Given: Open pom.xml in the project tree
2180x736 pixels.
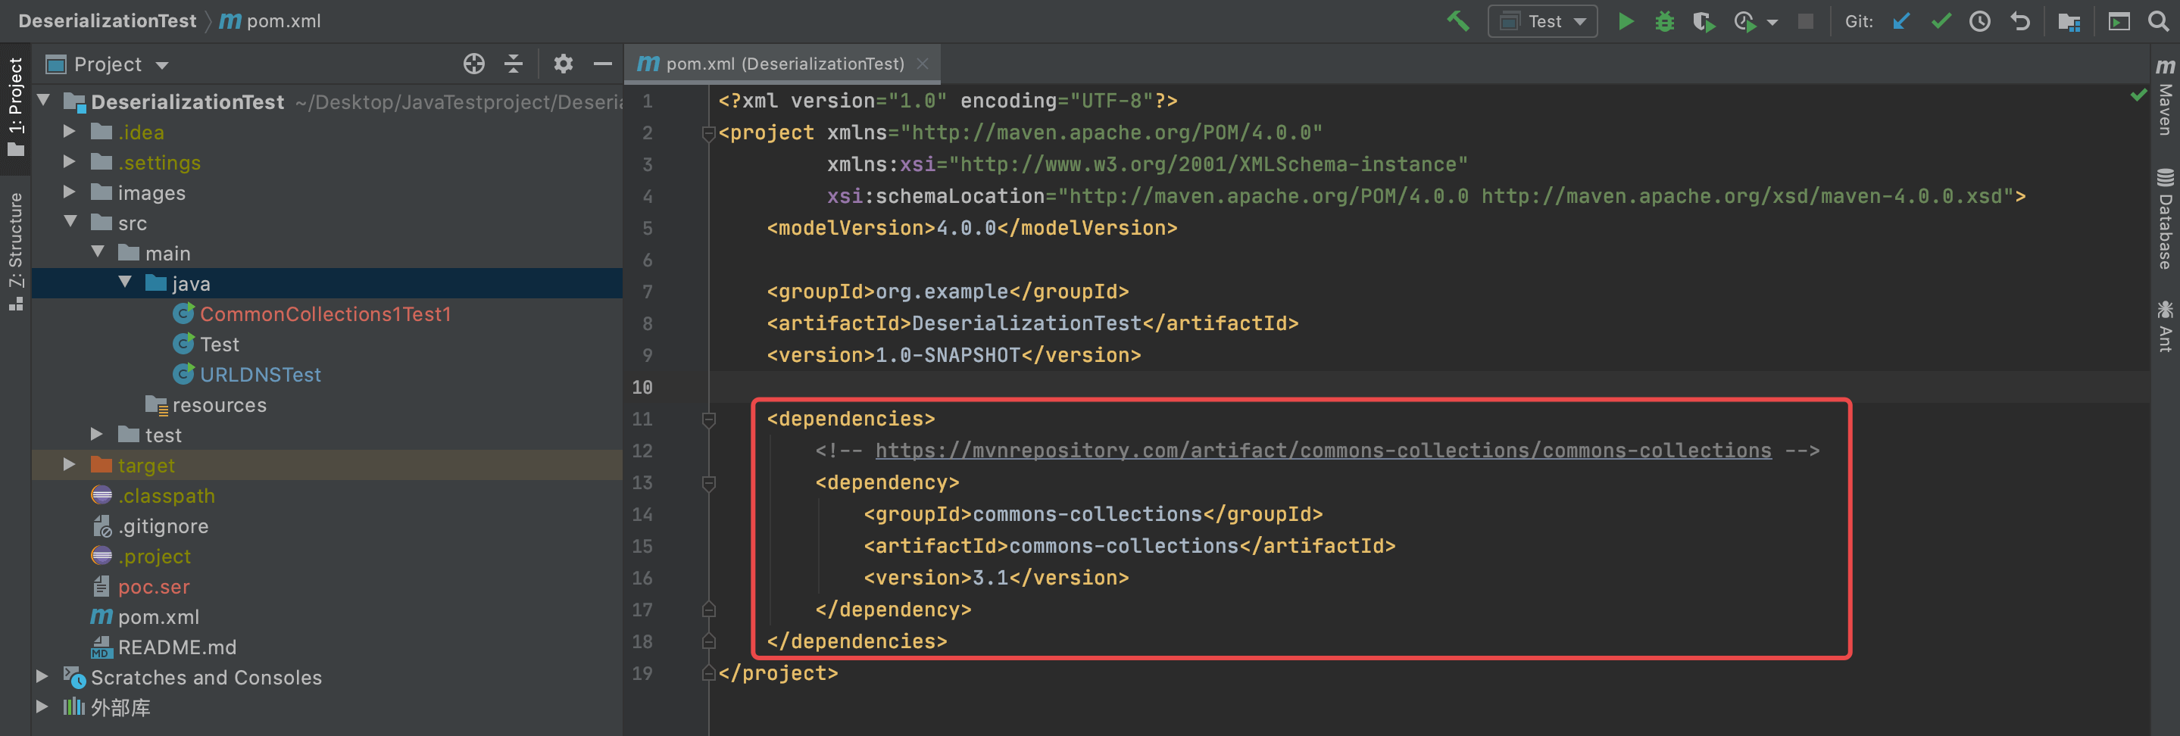Looking at the screenshot, I should [x=158, y=618].
